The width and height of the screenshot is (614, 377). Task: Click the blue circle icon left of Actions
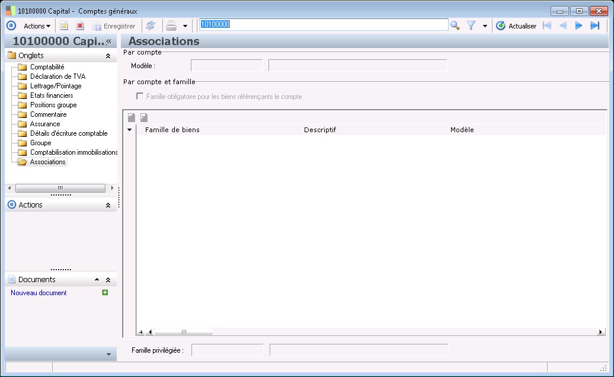coord(11,26)
